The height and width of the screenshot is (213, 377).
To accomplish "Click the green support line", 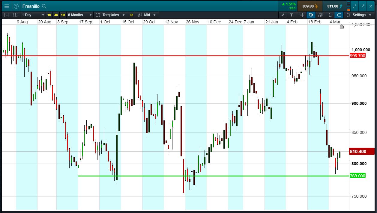I will tap(214, 176).
